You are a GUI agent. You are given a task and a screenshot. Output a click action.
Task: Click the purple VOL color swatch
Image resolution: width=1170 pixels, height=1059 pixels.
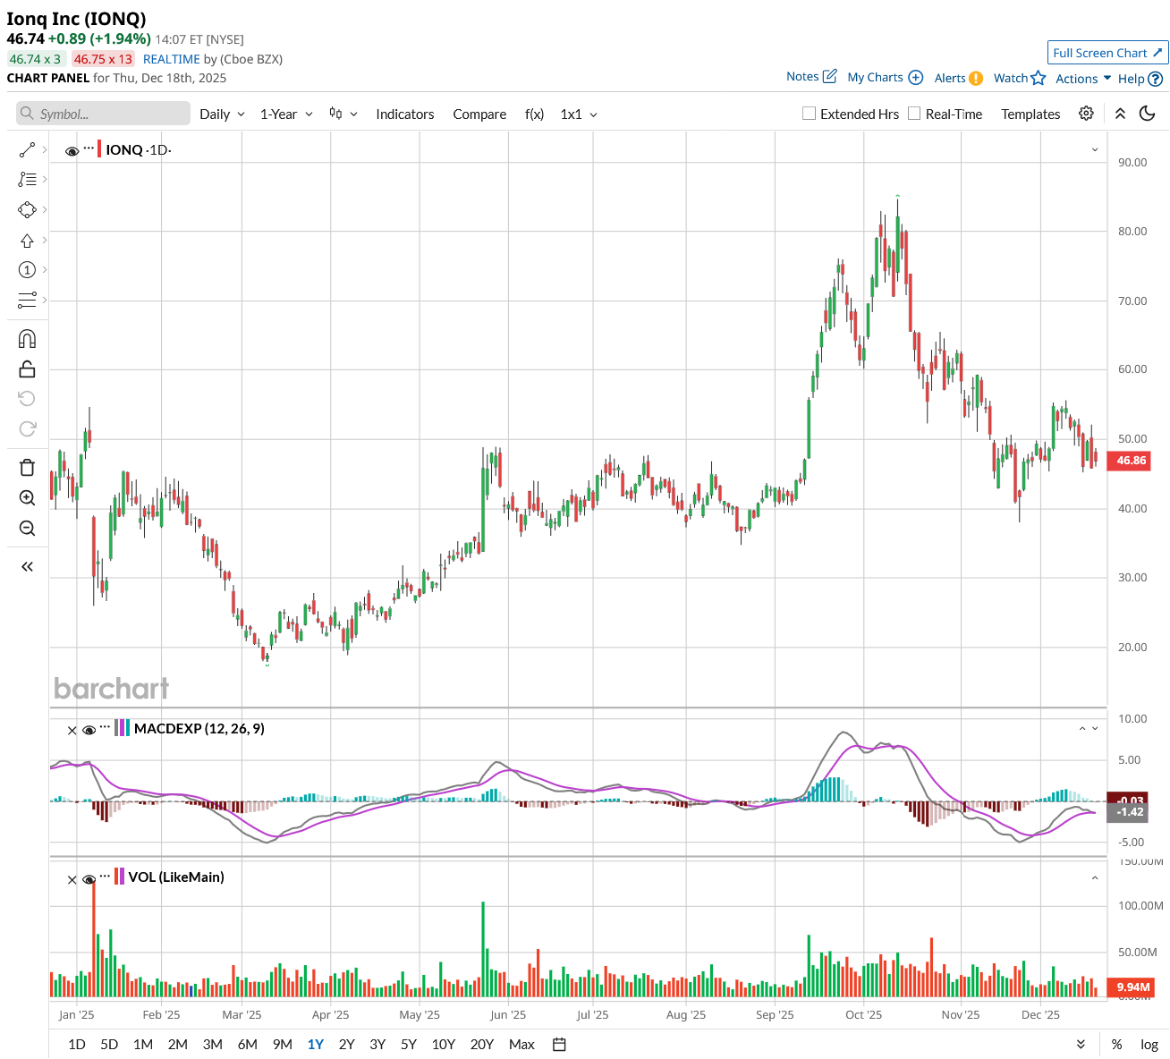(123, 877)
